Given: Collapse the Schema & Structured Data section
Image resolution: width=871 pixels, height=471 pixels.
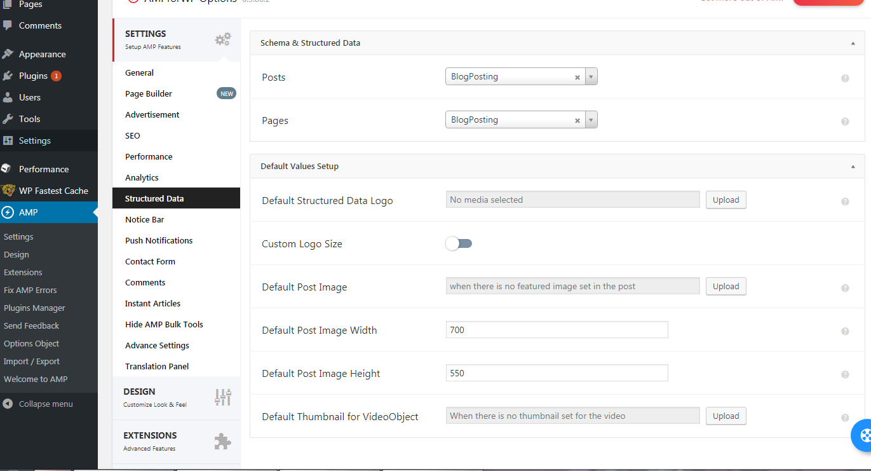Looking at the screenshot, I should (x=853, y=43).
